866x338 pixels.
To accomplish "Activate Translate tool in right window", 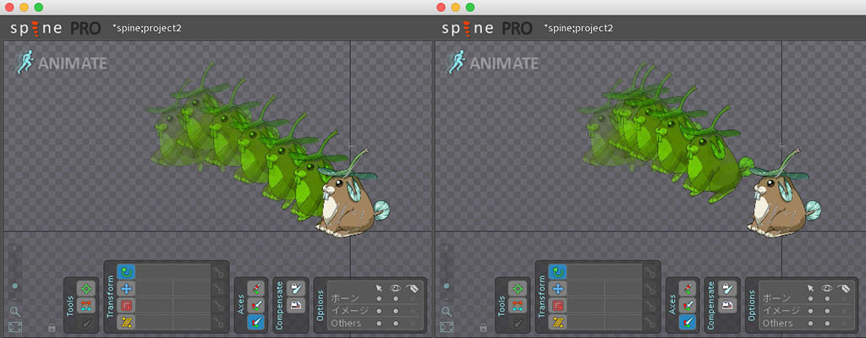I will pyautogui.click(x=557, y=288).
